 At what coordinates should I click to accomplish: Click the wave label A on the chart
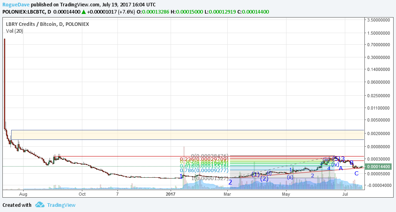[x=341, y=168]
